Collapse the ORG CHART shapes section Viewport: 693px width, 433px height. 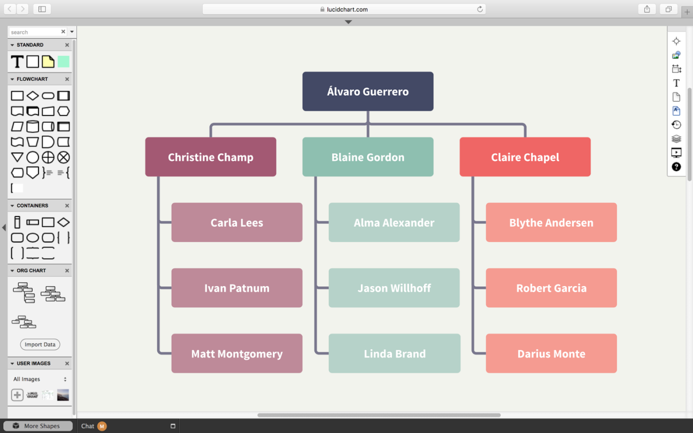tap(12, 270)
